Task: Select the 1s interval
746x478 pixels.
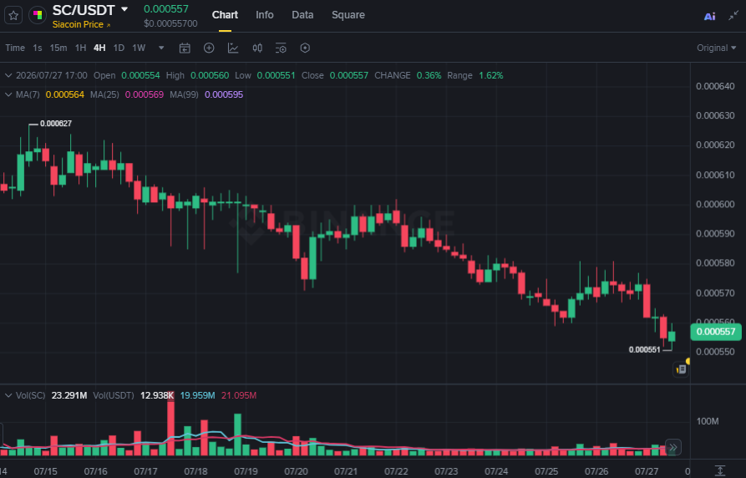Action: 37,48
